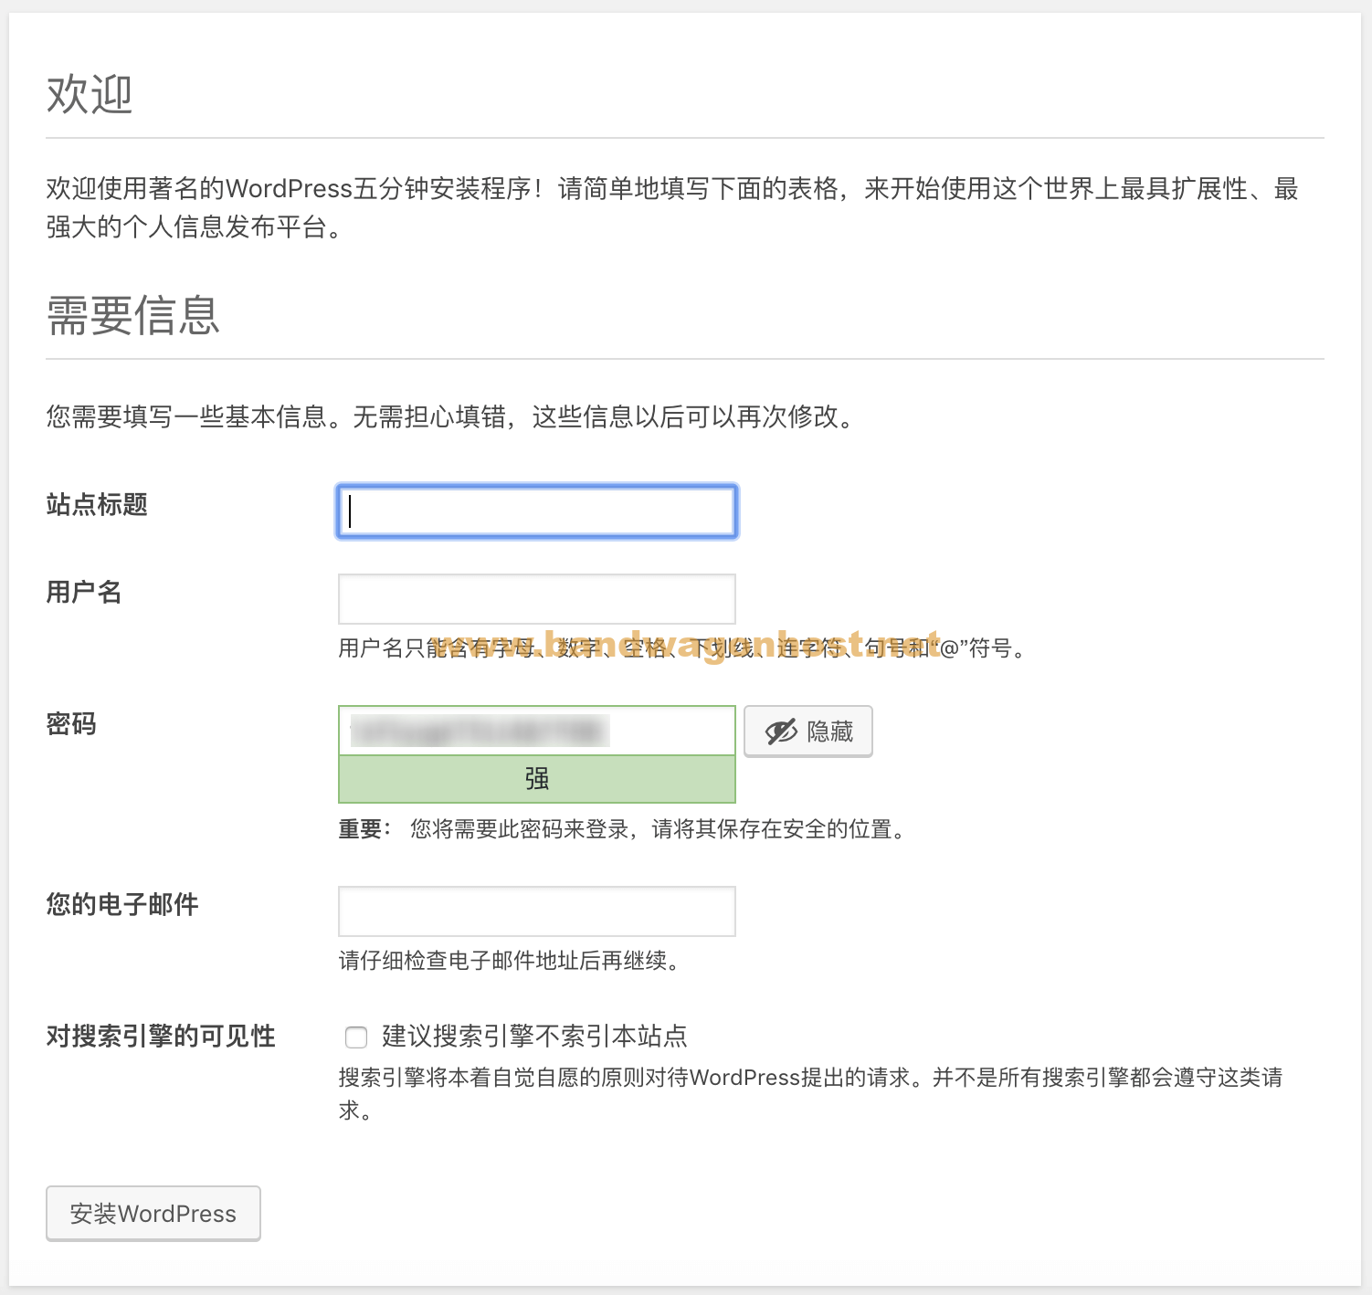Image resolution: width=1372 pixels, height=1295 pixels.
Task: Click the 隐藏 button text to hide password
Action: tap(829, 732)
